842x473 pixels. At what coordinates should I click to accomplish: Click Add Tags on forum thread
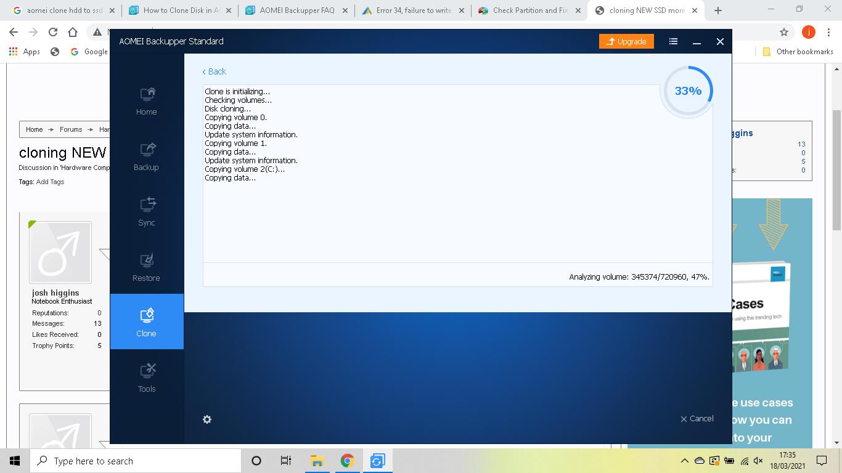click(50, 182)
